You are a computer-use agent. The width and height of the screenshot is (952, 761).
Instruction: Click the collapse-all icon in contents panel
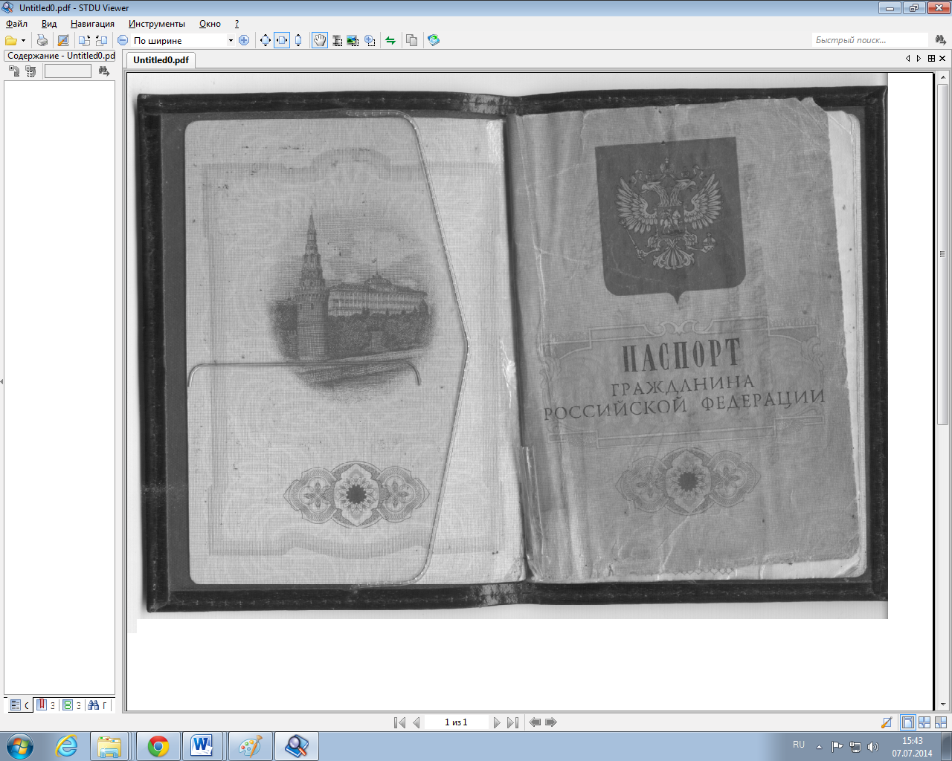[x=30, y=71]
